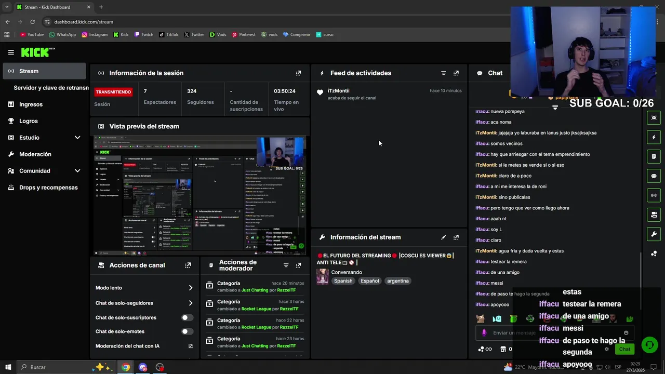The width and height of the screenshot is (665, 374).
Task: Open the Feed de actividades filter icon
Action: (x=444, y=73)
